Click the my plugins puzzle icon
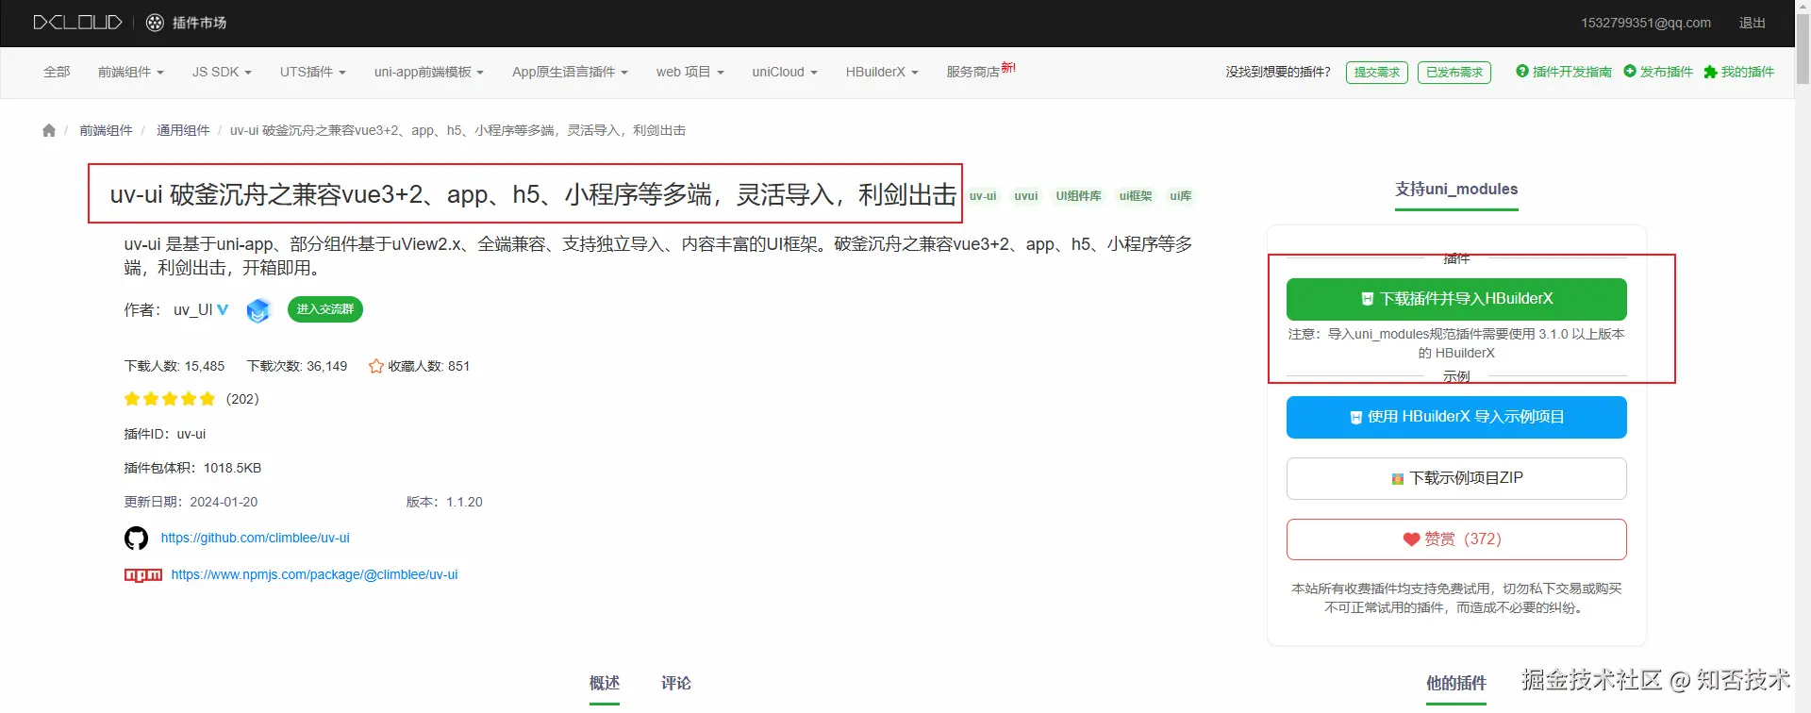This screenshot has width=1811, height=713. (x=1710, y=72)
